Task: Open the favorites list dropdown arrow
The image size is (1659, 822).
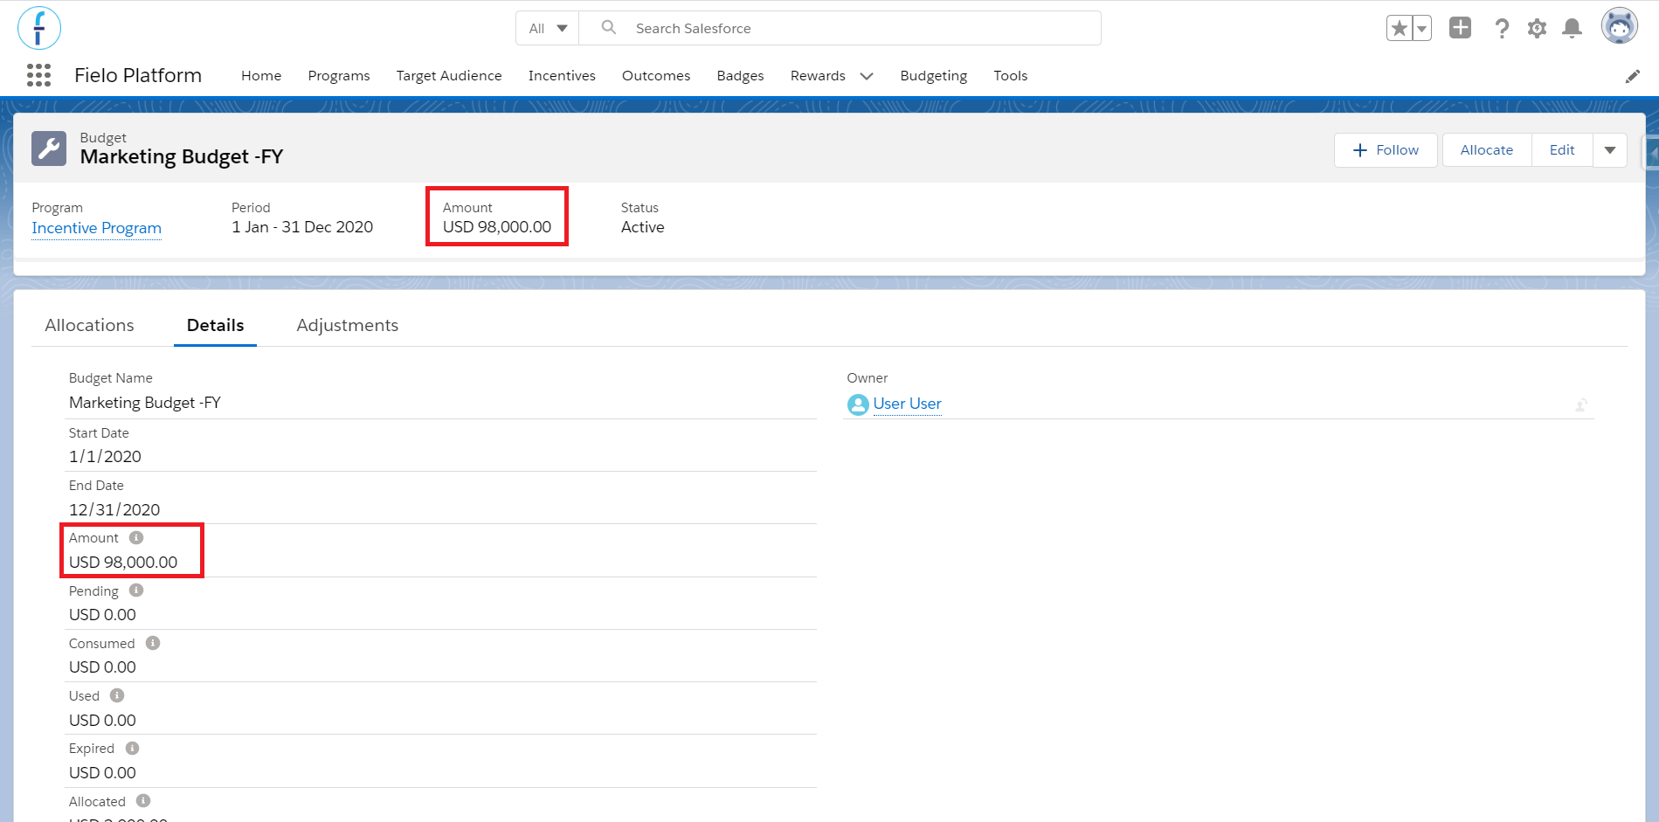Action: click(x=1422, y=28)
